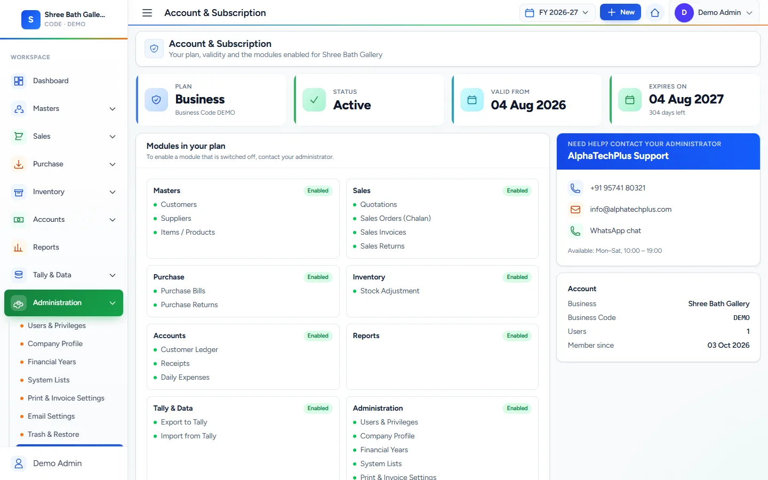Image resolution: width=768 pixels, height=480 pixels.
Task: Click the 'Stock Adjustment' module item
Action: coord(390,291)
